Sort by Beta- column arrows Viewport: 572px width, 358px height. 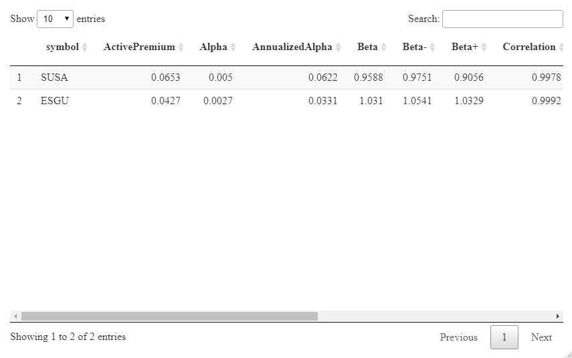click(432, 47)
